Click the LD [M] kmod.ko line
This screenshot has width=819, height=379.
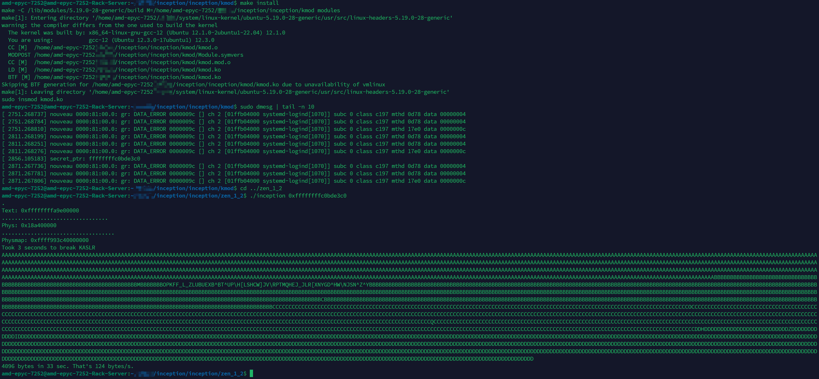pos(114,70)
